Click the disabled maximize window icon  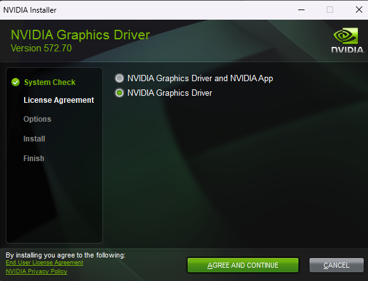[330, 10]
